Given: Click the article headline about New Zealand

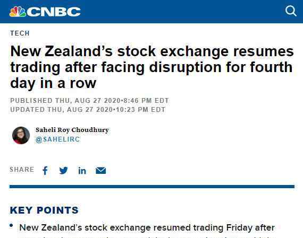Looking at the screenshot, I should [x=152, y=67].
